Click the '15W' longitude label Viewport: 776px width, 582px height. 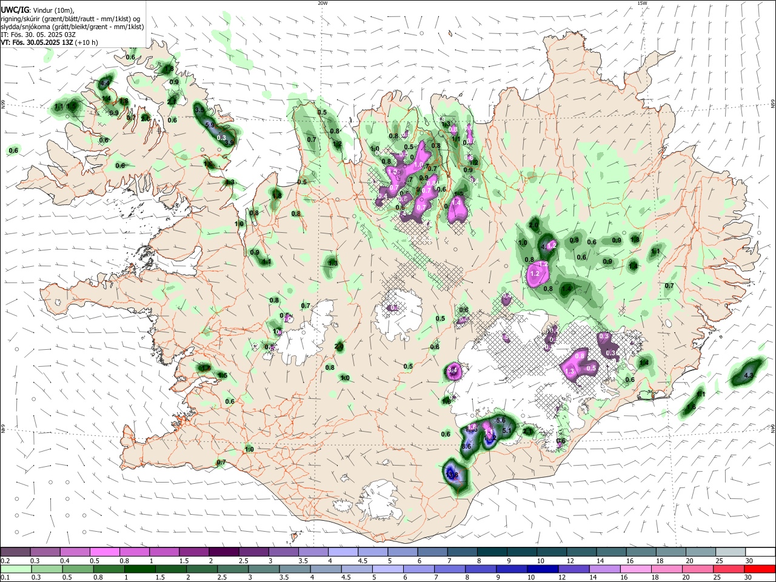pos(642,3)
